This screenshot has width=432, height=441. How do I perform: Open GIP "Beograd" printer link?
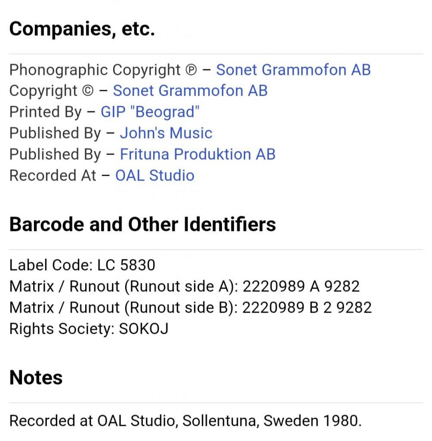(150, 112)
